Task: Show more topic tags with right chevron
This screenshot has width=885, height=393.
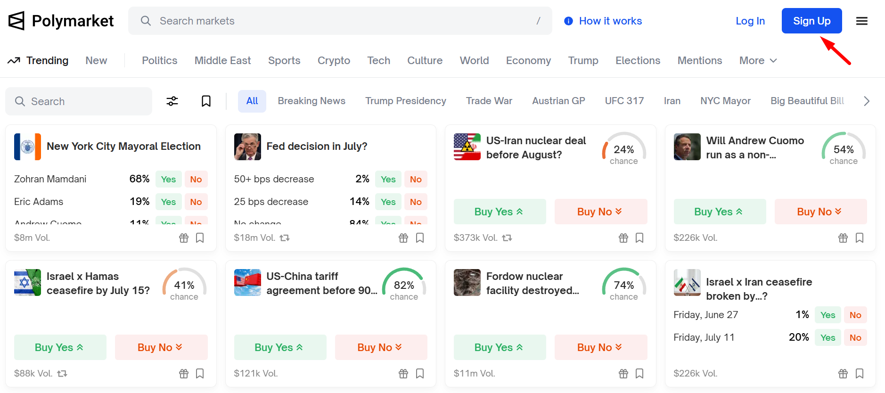Action: click(x=866, y=101)
